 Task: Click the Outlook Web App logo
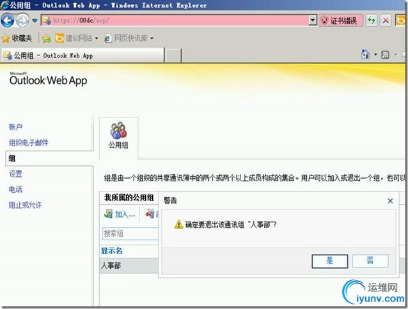[48, 79]
